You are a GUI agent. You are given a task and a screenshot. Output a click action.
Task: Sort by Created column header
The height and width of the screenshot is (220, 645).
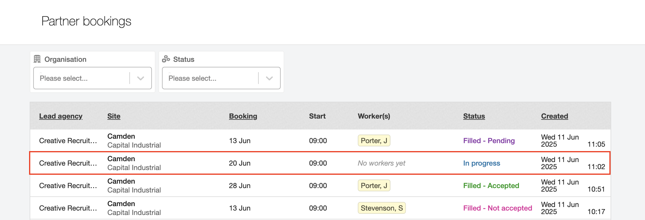554,116
